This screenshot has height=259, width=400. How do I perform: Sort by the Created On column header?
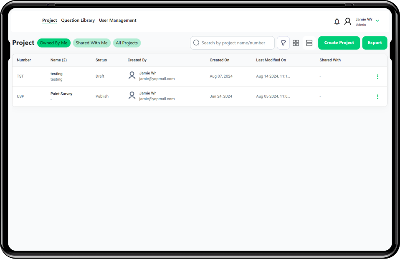coord(219,60)
